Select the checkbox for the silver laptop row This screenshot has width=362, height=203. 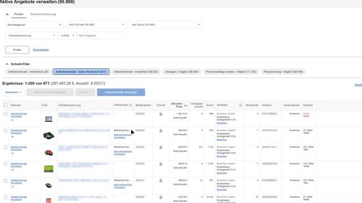click(x=6, y=114)
